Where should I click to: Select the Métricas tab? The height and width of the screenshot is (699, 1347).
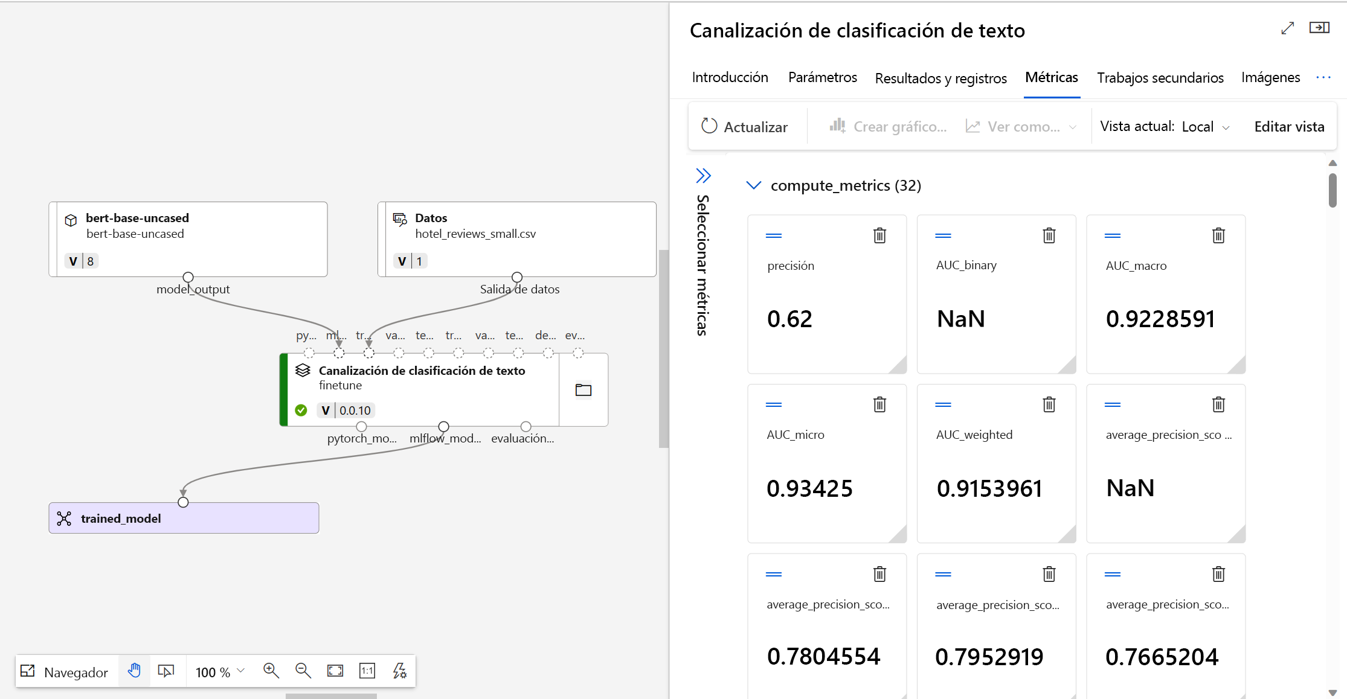(1052, 77)
